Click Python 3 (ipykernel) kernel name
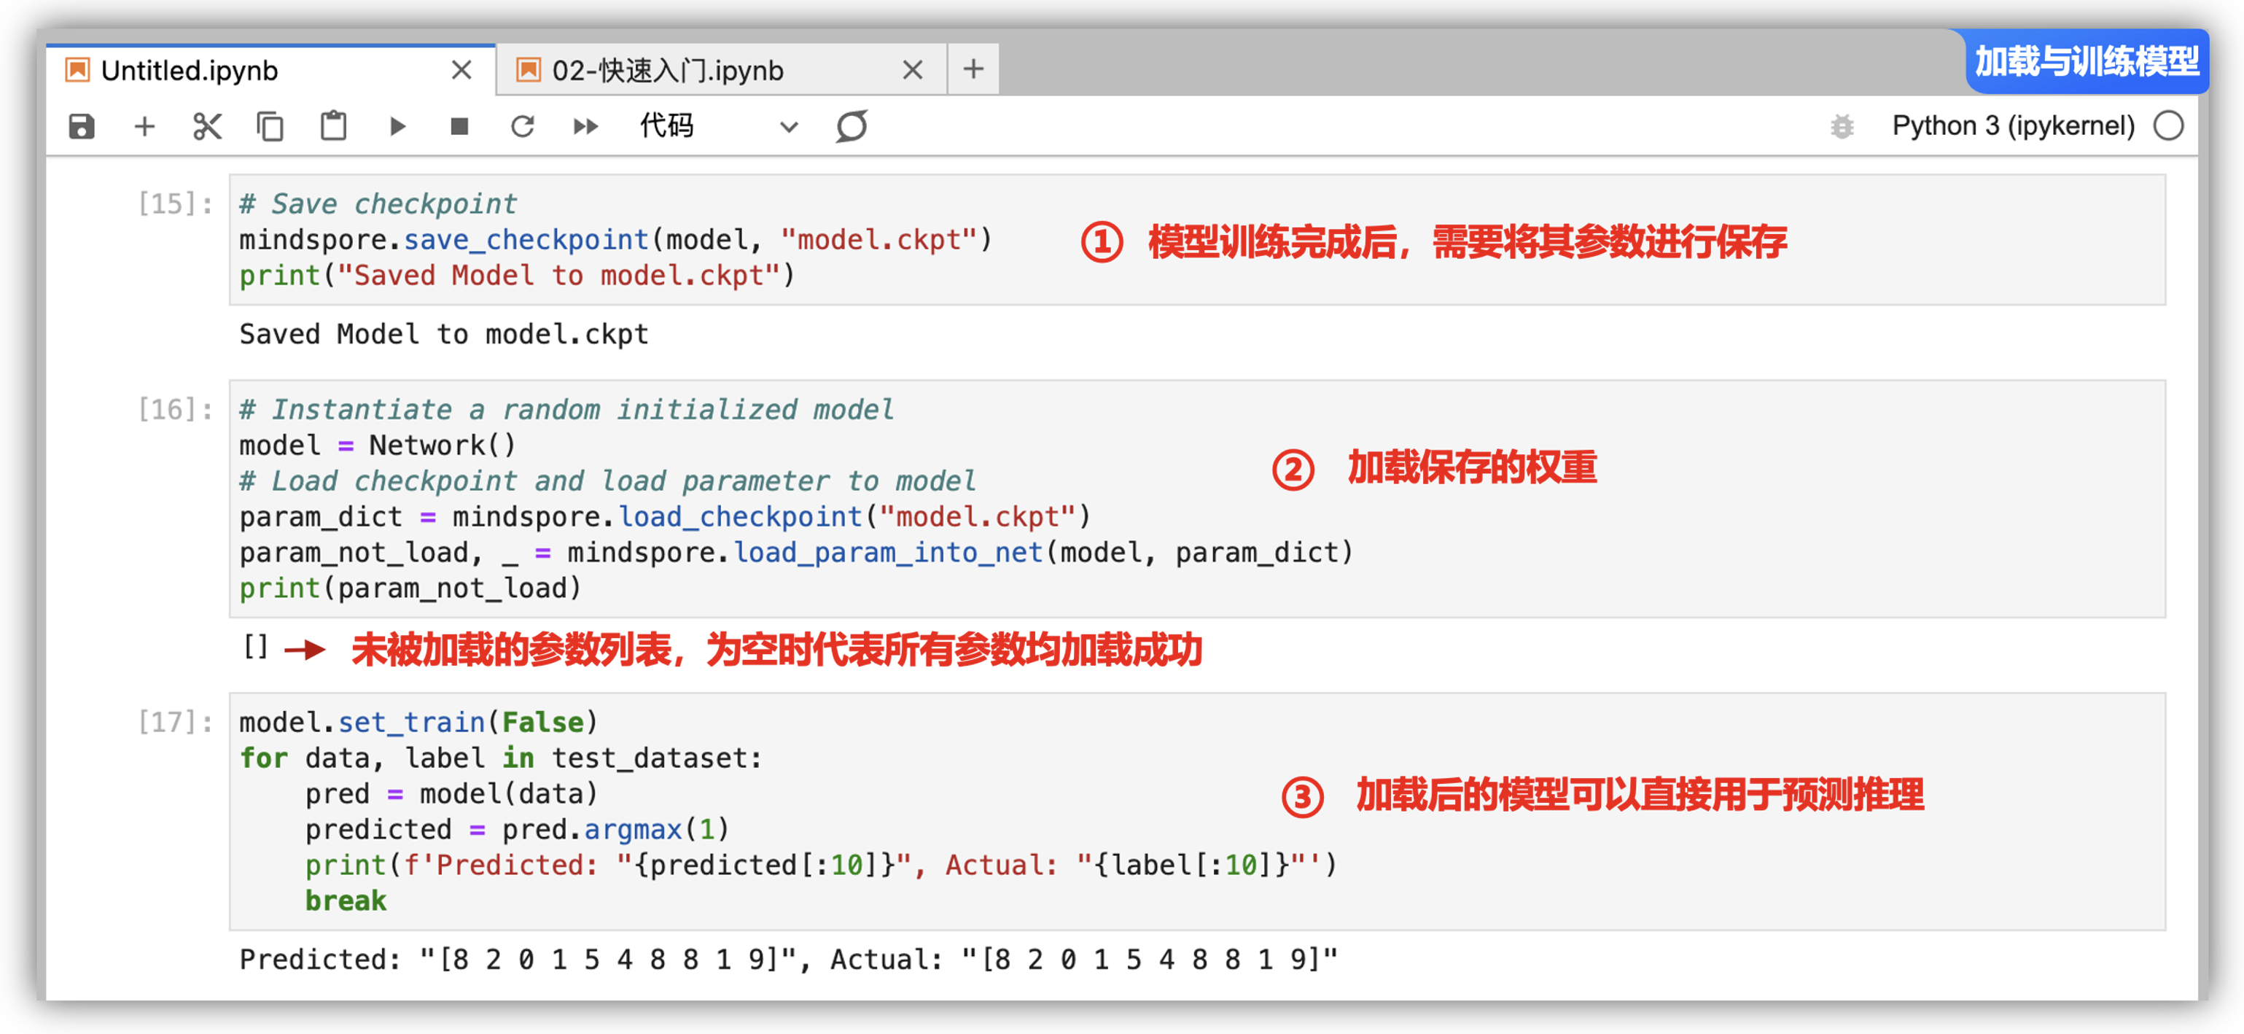The image size is (2244, 1034). pos(2012,126)
